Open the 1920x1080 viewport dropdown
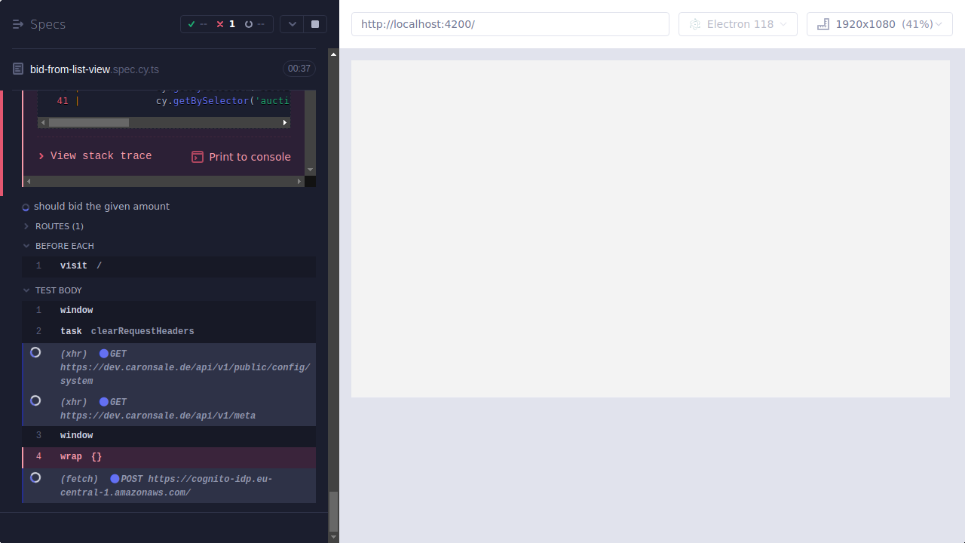Screen dimensions: 965x543 [879, 23]
